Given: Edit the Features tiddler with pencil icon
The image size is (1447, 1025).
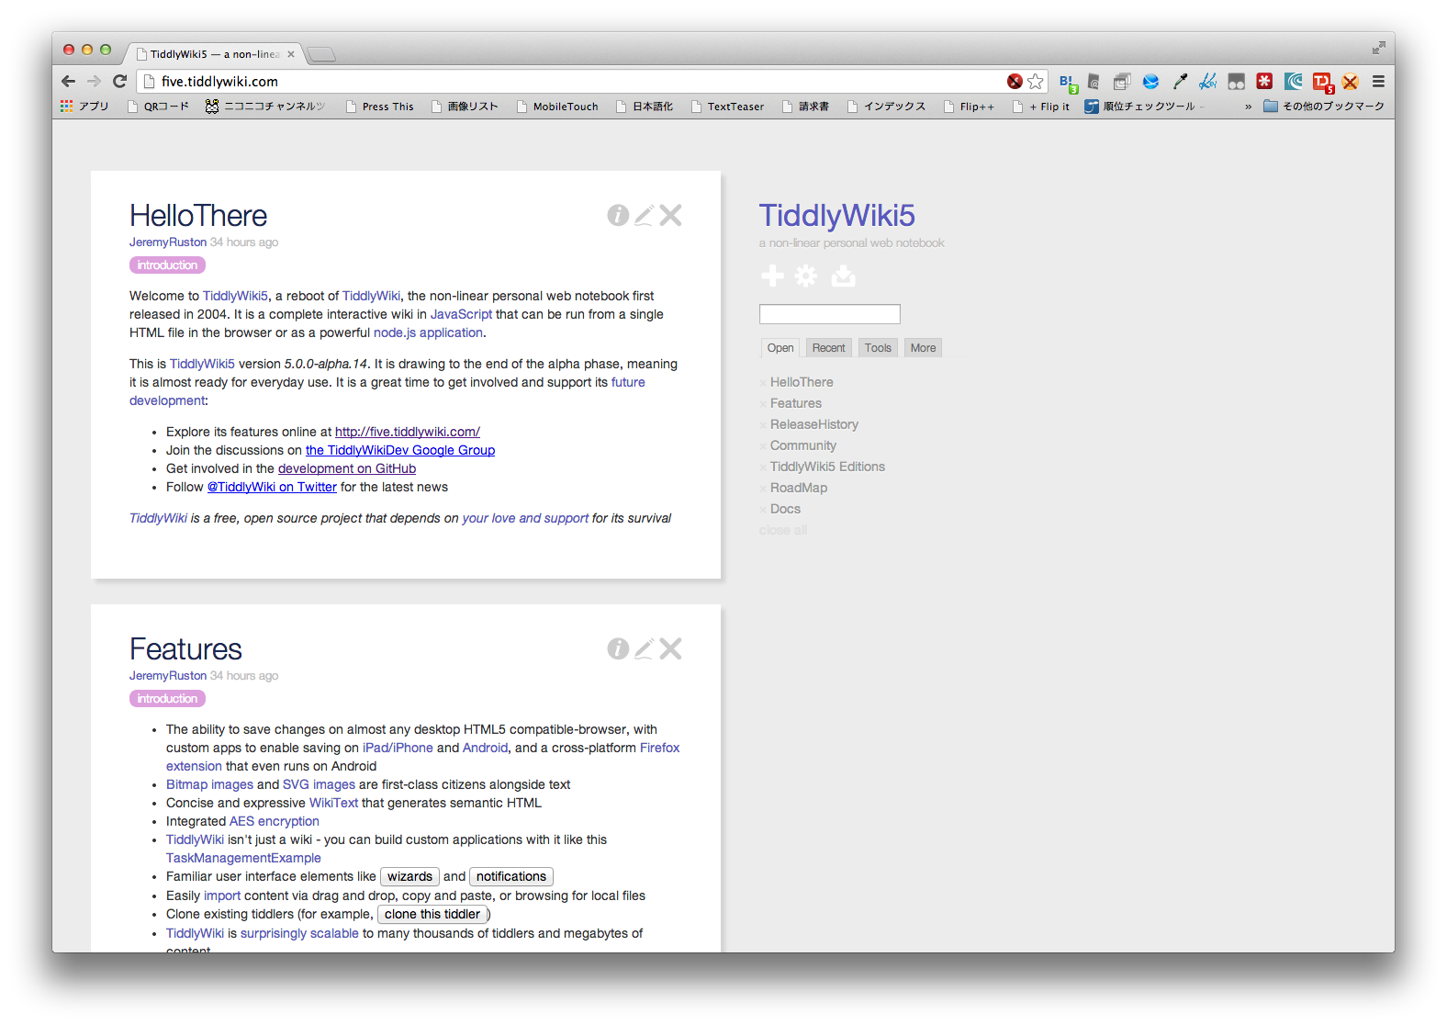Looking at the screenshot, I should [645, 648].
